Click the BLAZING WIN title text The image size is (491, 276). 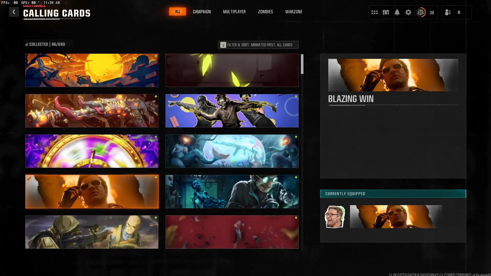coord(351,99)
